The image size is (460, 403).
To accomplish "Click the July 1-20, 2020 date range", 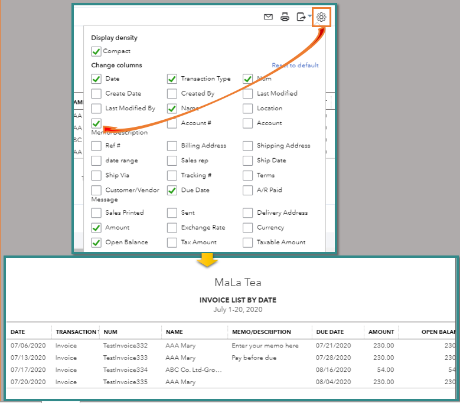I will pos(237,310).
